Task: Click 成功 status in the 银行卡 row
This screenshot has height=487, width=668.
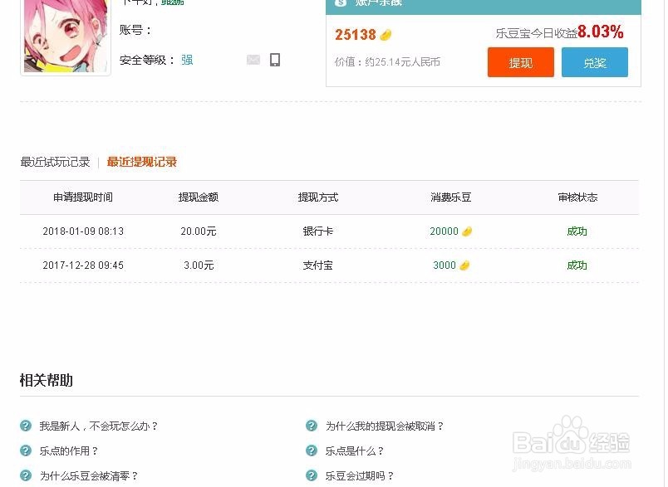Action: coord(576,231)
